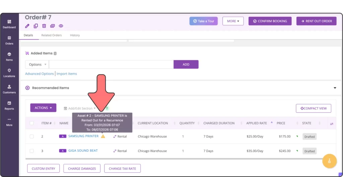Click the green question mark help icon

tap(107, 108)
